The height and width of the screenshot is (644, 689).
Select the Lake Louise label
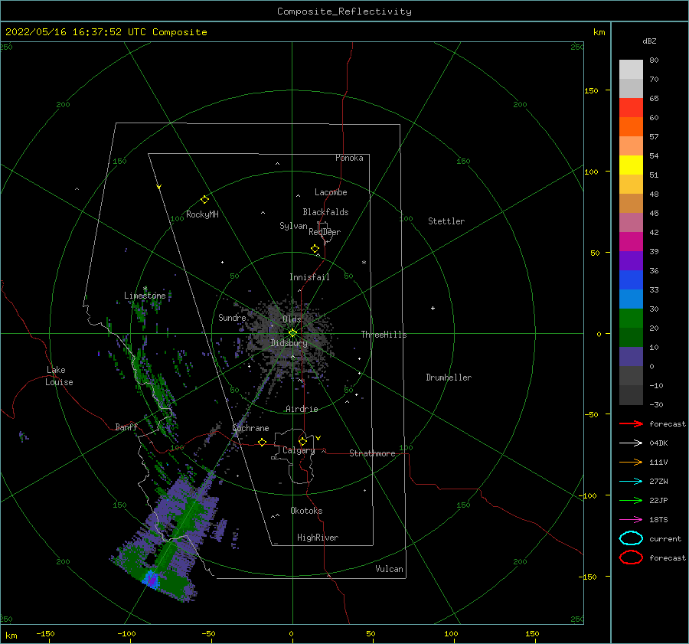coord(59,376)
